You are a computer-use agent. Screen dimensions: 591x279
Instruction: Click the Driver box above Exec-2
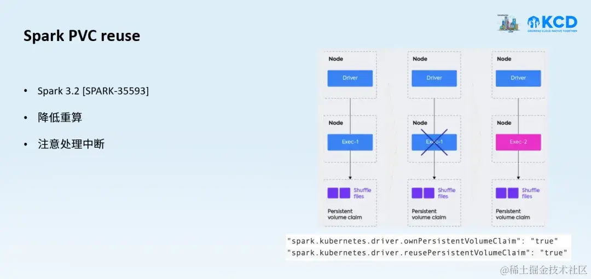click(518, 78)
